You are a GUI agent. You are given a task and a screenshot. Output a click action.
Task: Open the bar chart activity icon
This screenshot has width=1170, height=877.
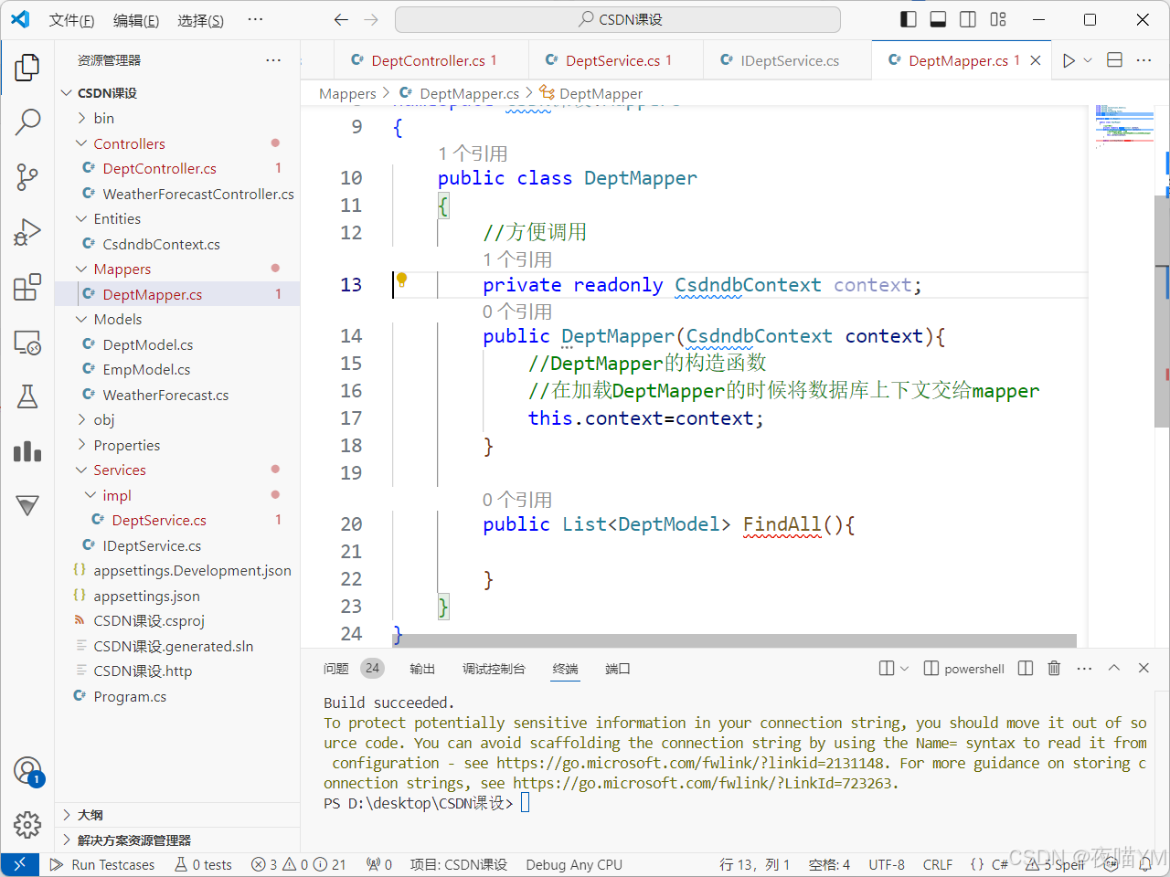pyautogui.click(x=27, y=451)
